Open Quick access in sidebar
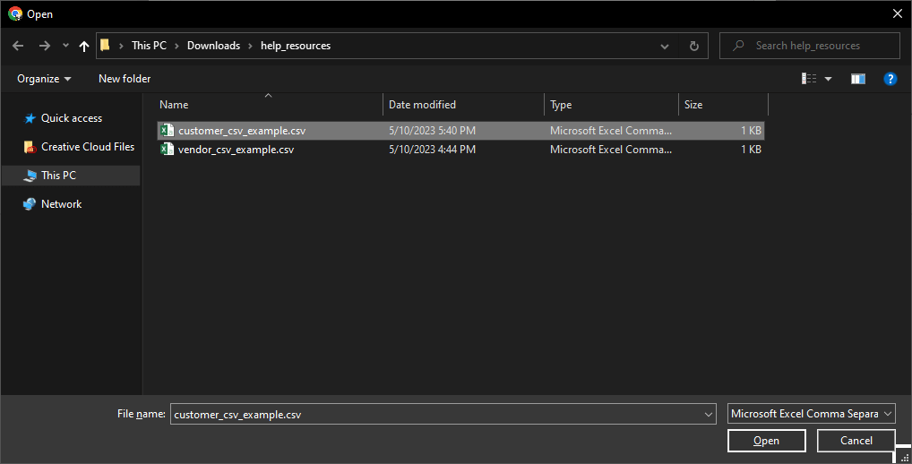912x464 pixels. tap(71, 118)
